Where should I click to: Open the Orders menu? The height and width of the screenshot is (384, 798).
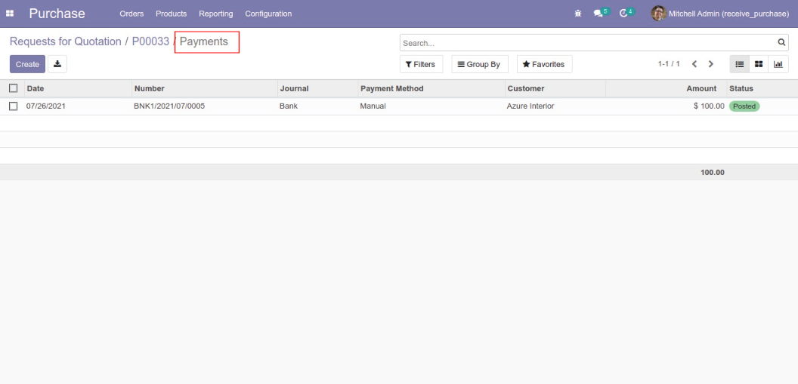pos(131,14)
